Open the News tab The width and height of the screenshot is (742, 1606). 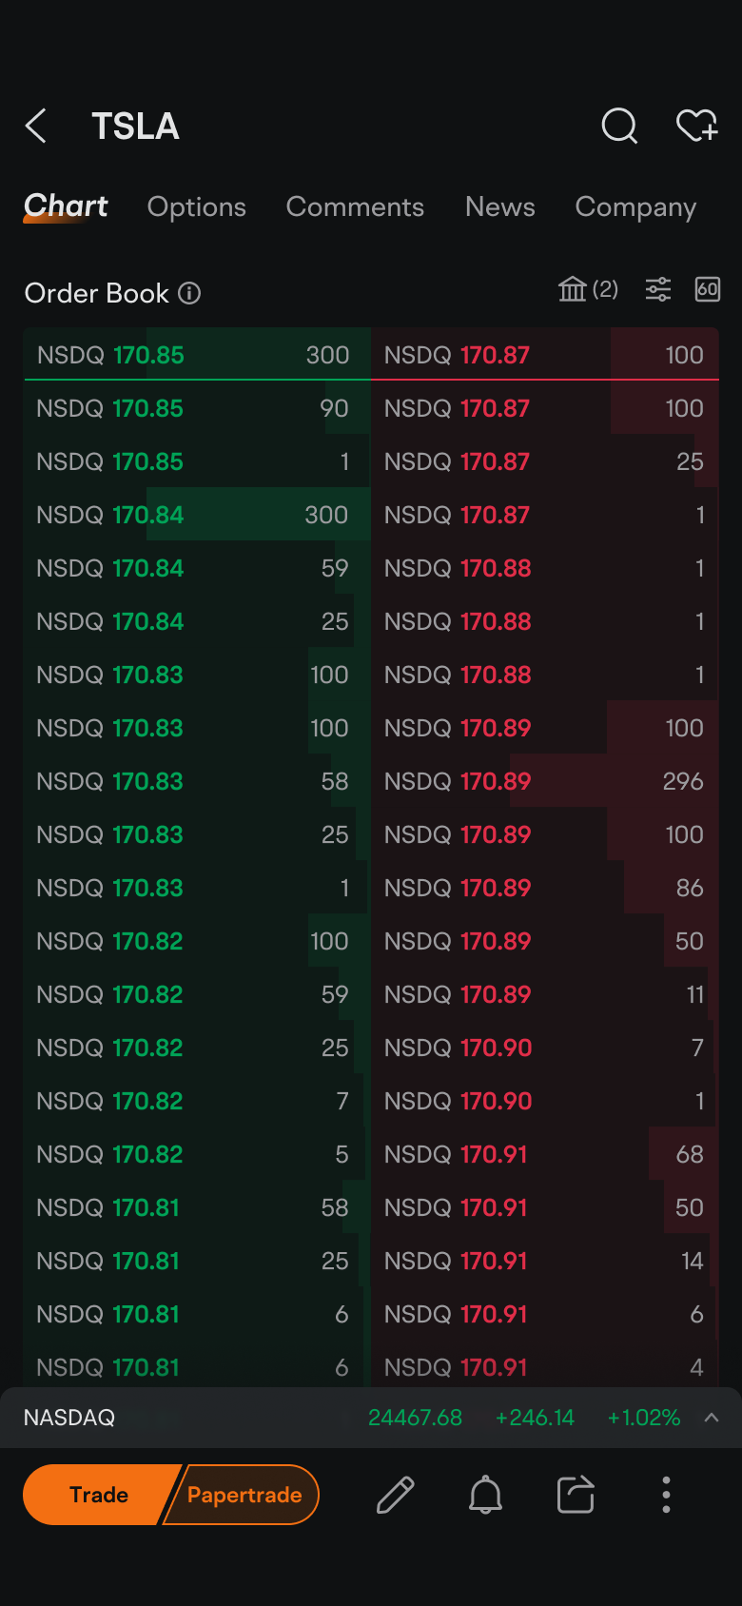click(x=500, y=207)
